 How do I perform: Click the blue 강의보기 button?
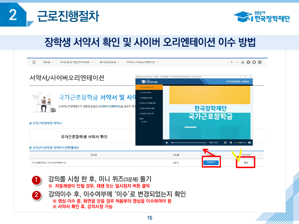coord(211,162)
